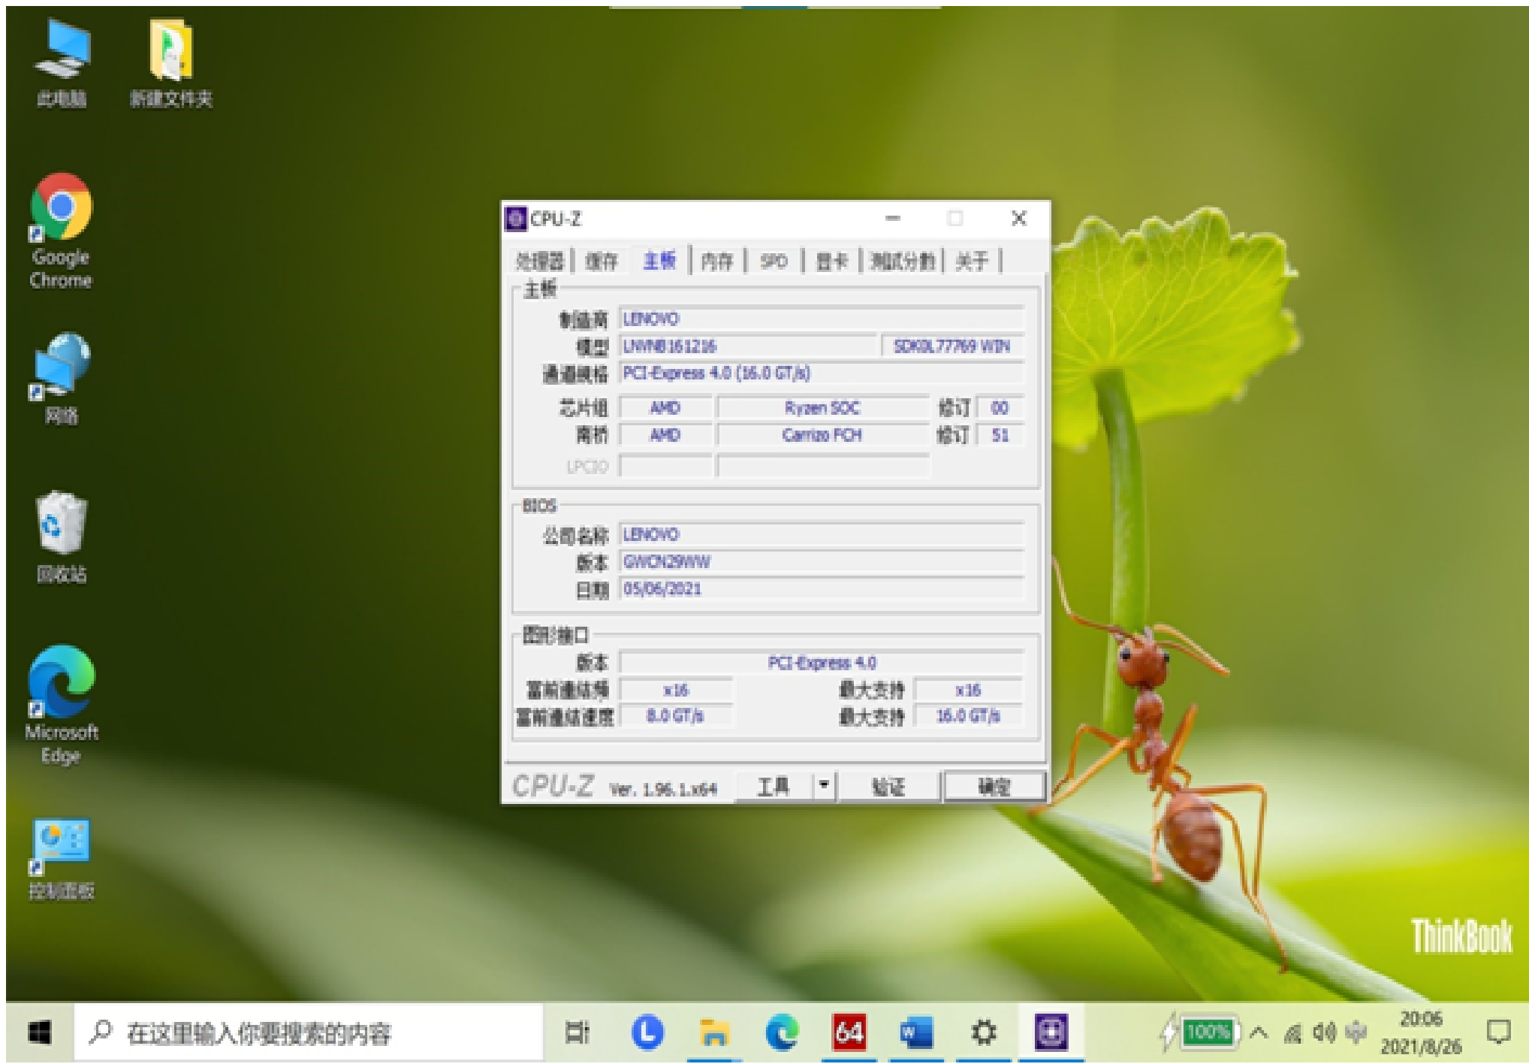Launch Edge from the taskbar
Screen dimensions: 1529x1064
(x=782, y=1032)
